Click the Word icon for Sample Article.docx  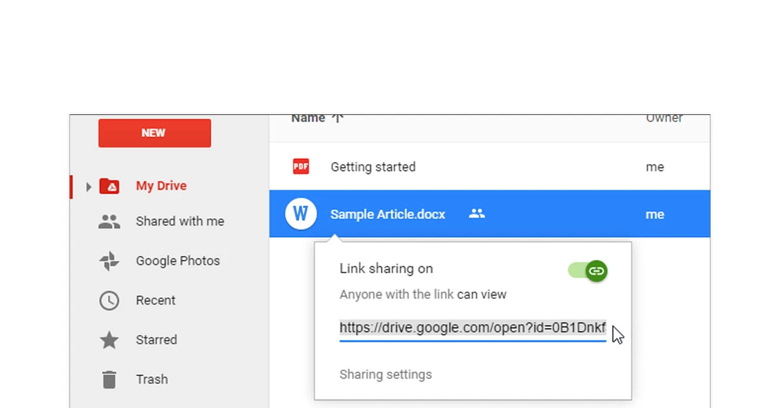(x=300, y=214)
